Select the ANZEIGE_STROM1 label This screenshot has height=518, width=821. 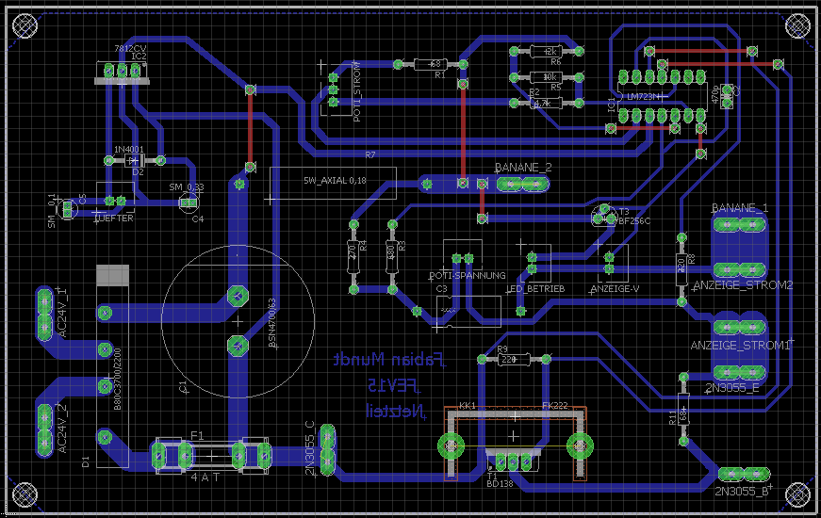coord(740,346)
